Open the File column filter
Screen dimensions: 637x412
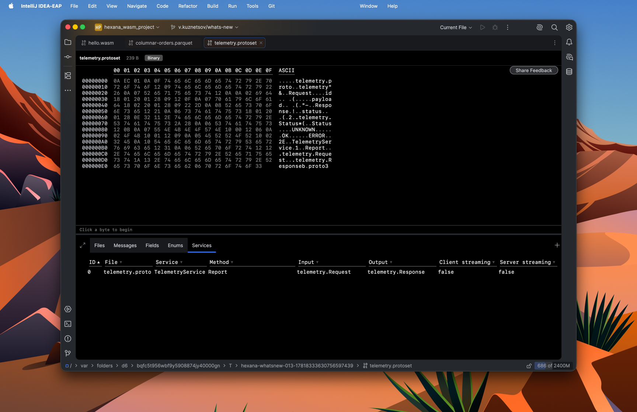coord(121,262)
